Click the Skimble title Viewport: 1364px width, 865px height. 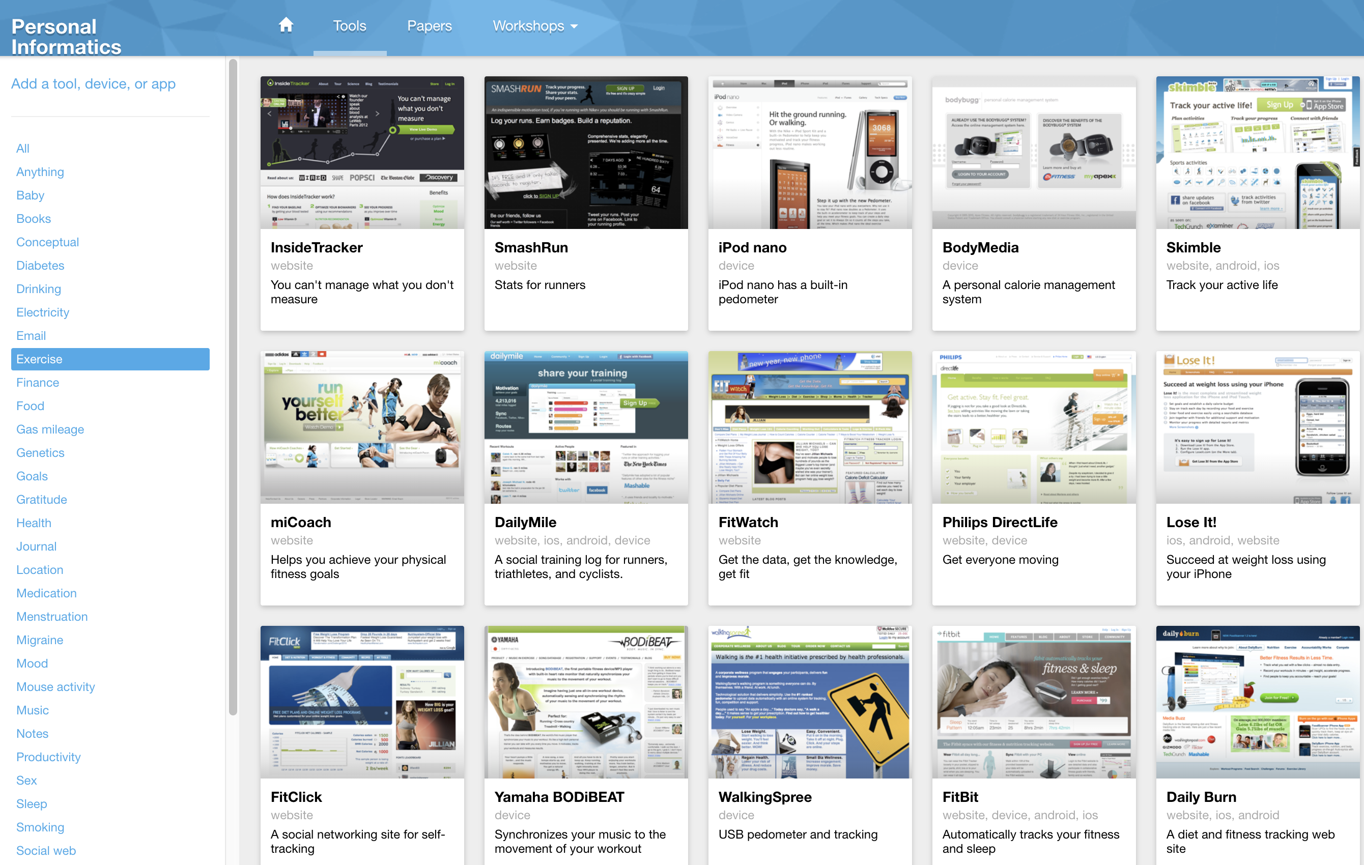pyautogui.click(x=1193, y=248)
